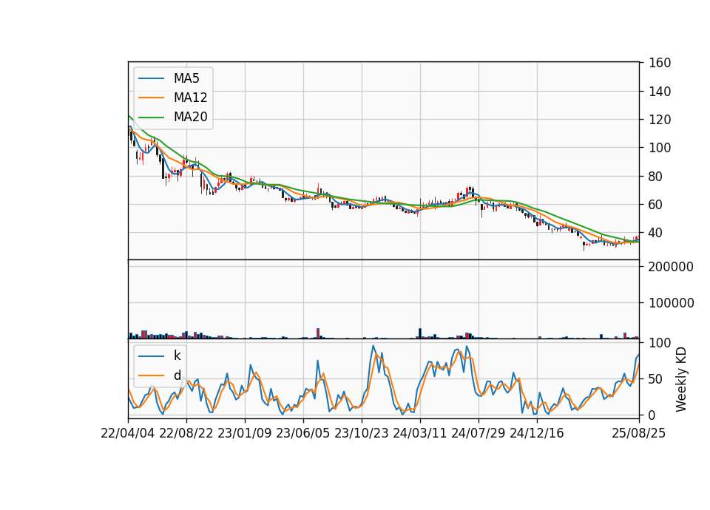Click the 22/04/04 date label
Screen dimensions: 710x510
pyautogui.click(x=128, y=434)
